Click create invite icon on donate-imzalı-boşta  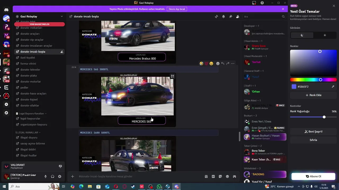[x=62, y=52]
